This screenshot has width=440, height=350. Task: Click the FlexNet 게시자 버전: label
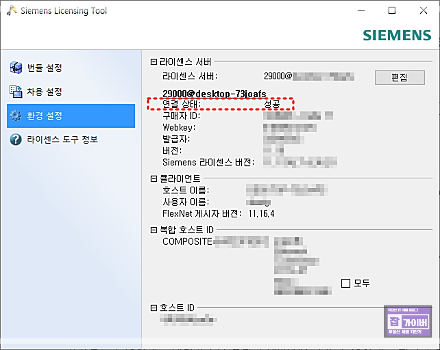click(x=202, y=214)
